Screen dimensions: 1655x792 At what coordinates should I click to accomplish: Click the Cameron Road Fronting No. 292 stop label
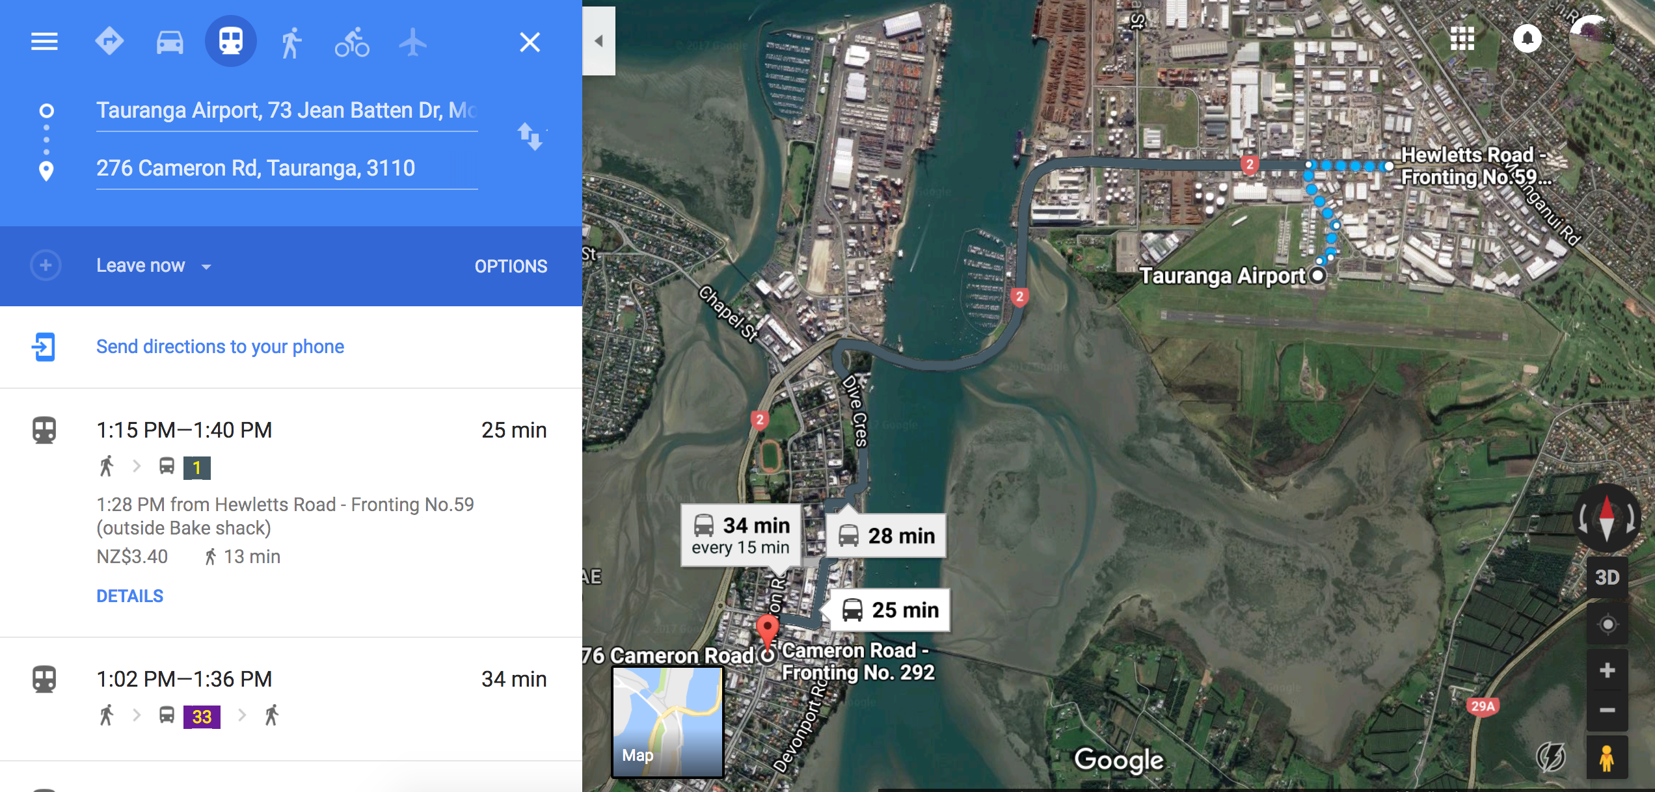pos(858,661)
